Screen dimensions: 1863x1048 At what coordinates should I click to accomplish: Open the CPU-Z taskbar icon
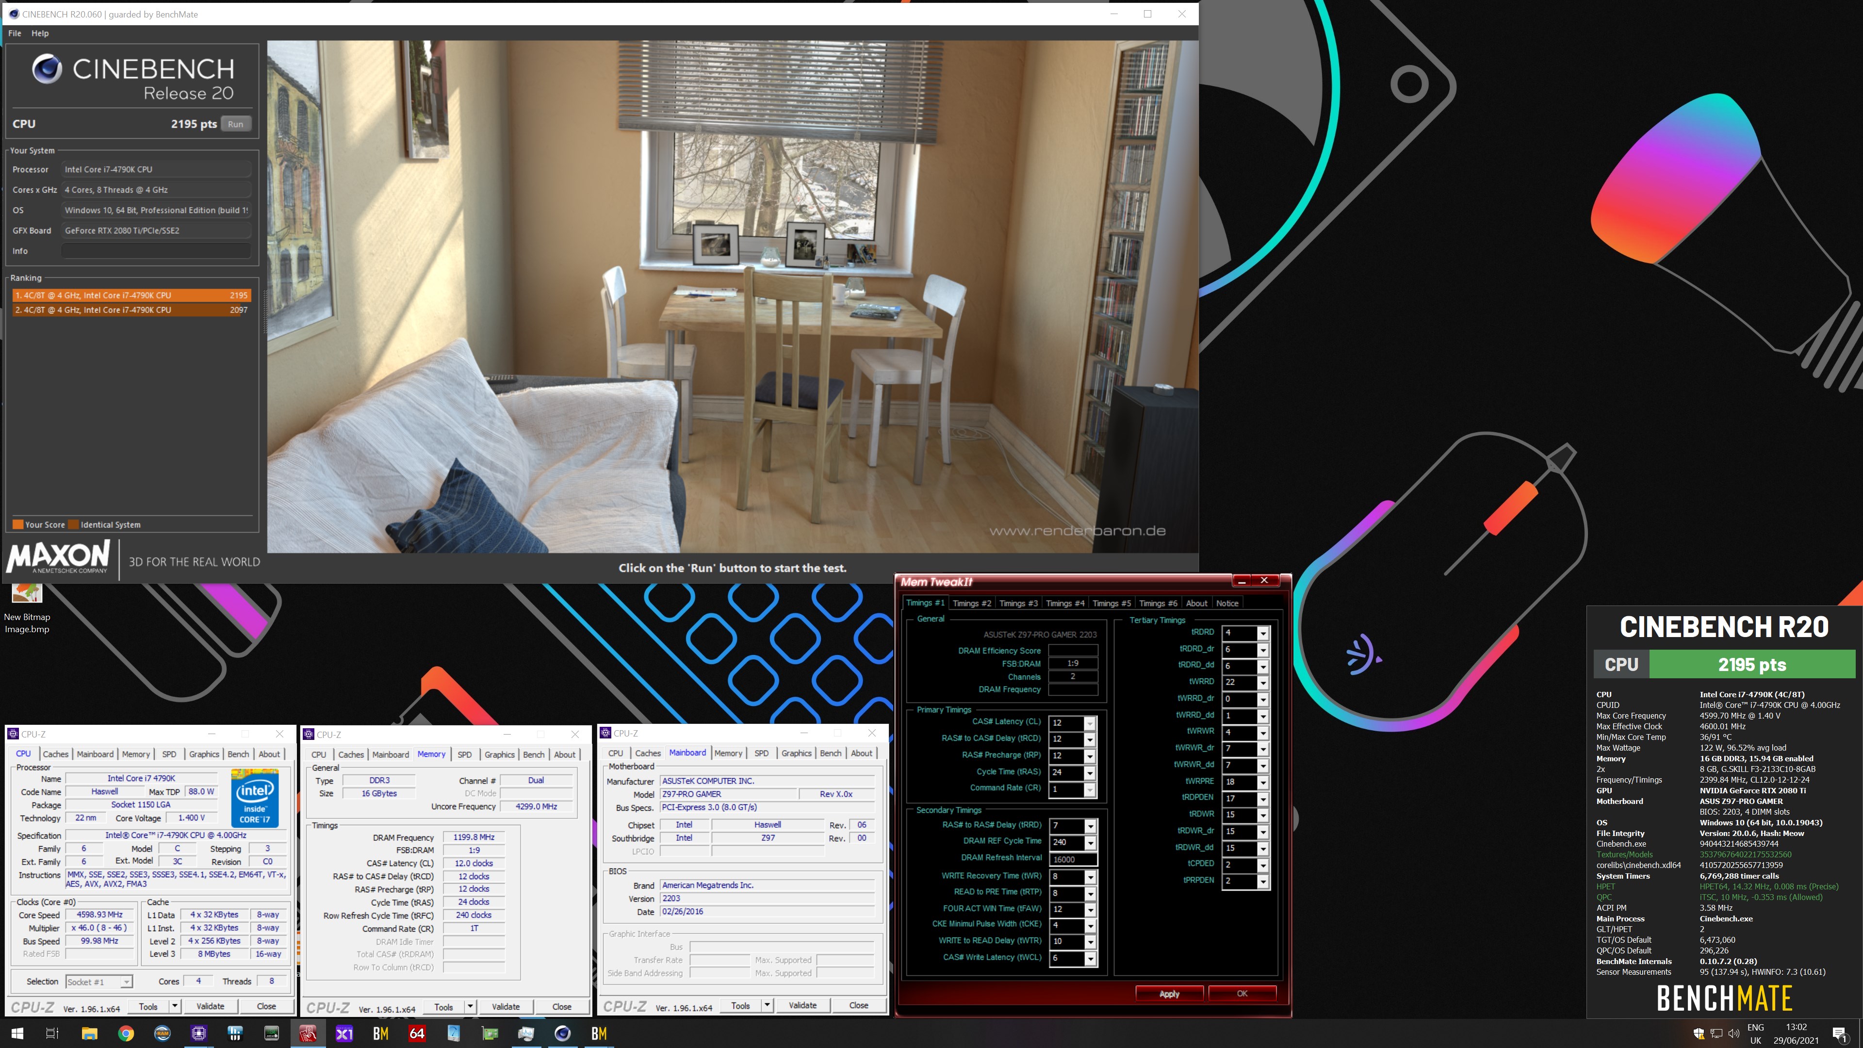pyautogui.click(x=199, y=1033)
